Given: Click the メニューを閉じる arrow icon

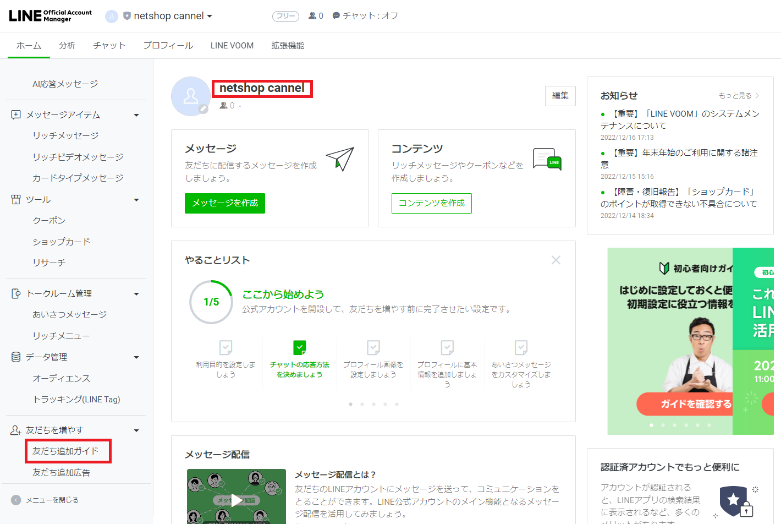Looking at the screenshot, I should [16, 500].
